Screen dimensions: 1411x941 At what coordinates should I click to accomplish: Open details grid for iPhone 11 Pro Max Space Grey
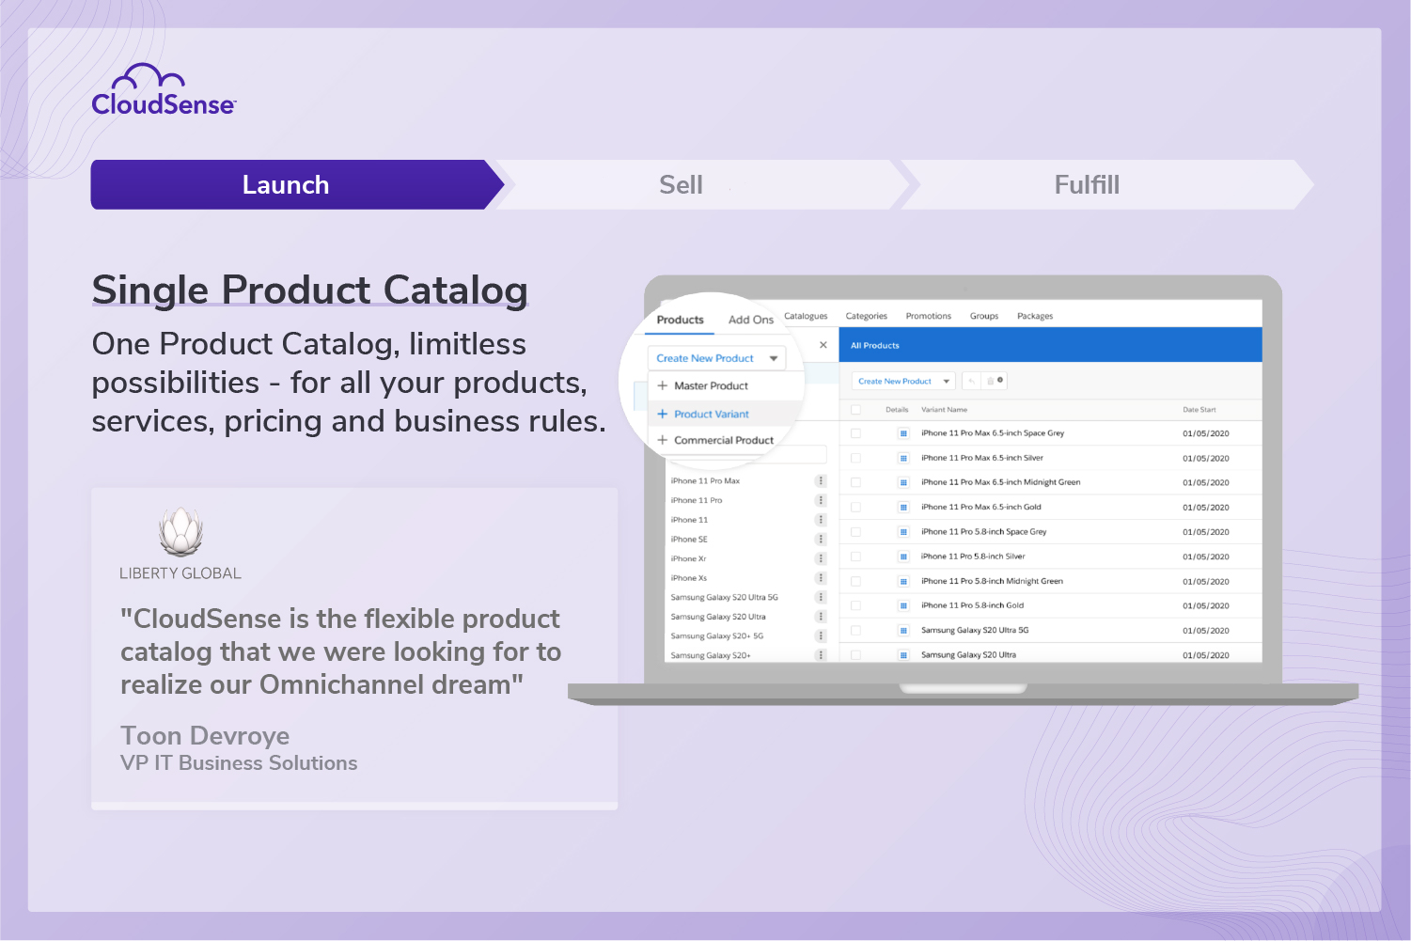coord(902,432)
